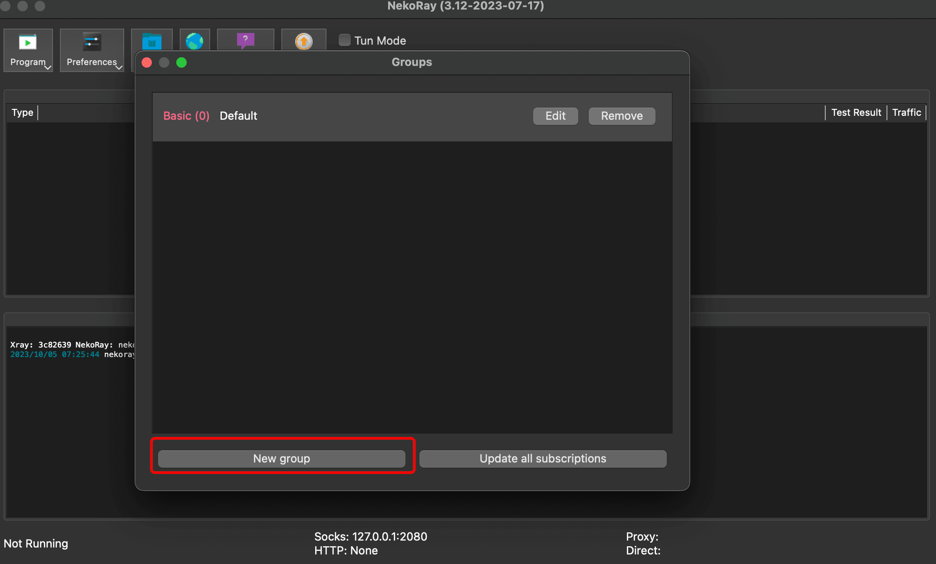Click the Test Result column header
Screen dimensions: 936x564
(856, 112)
